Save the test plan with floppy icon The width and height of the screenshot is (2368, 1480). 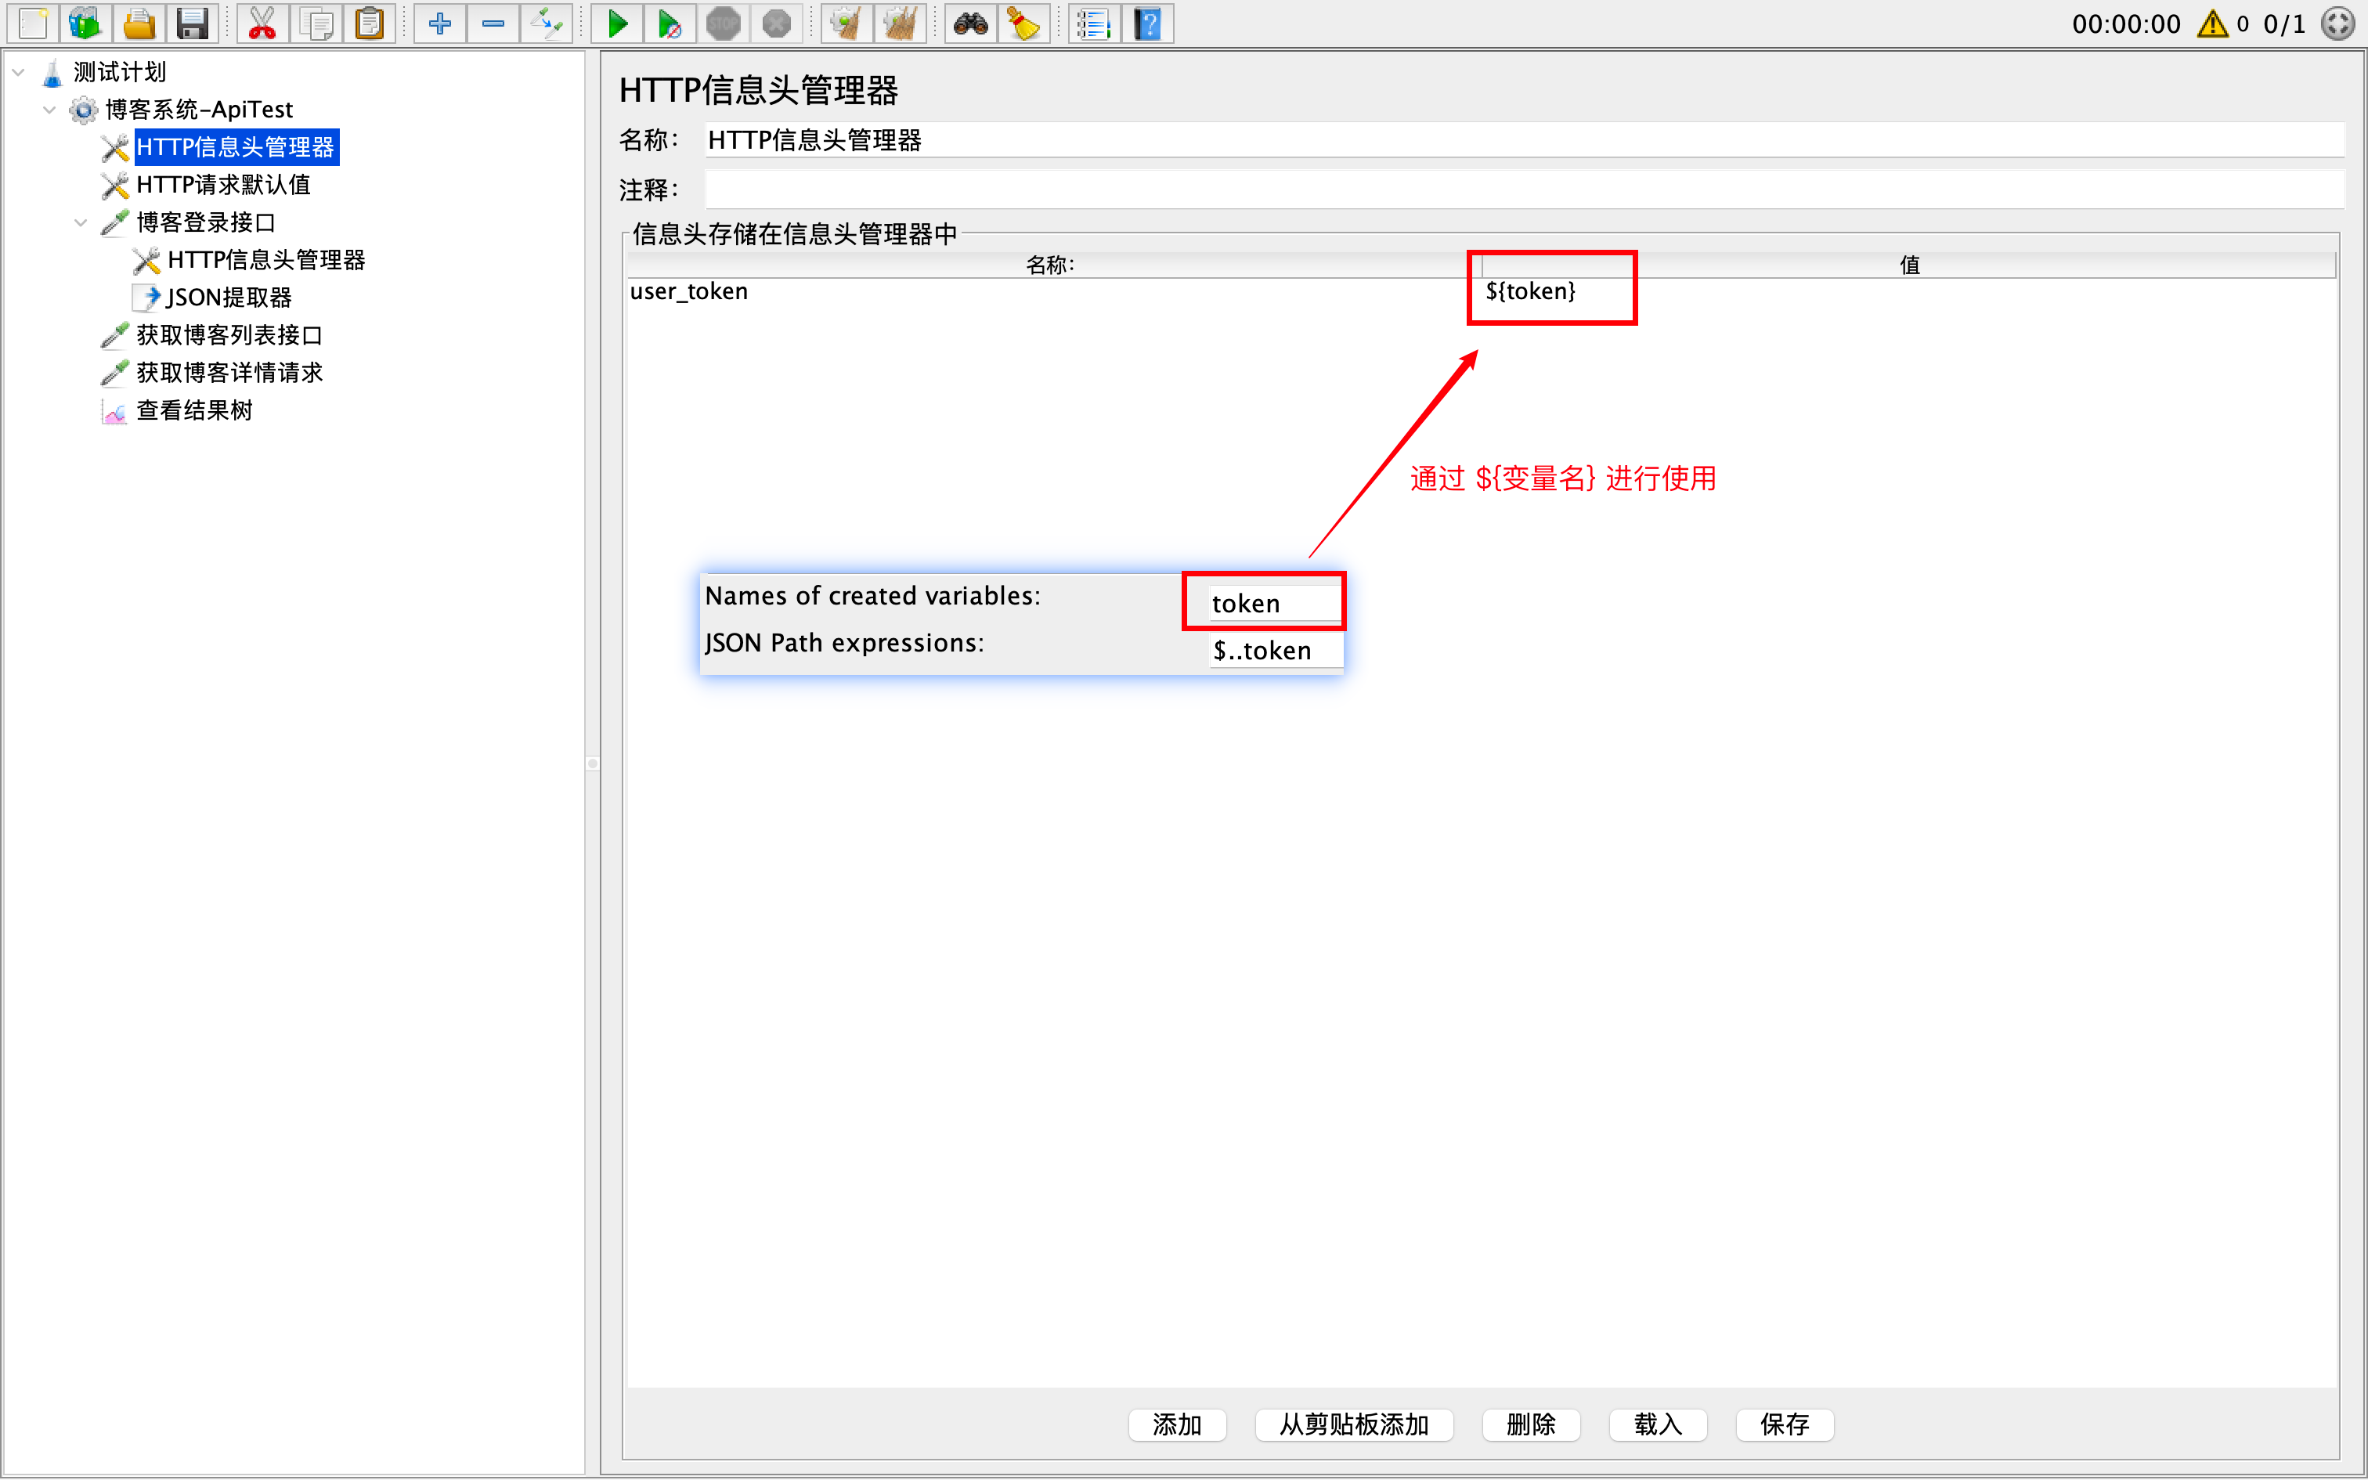coord(192,23)
